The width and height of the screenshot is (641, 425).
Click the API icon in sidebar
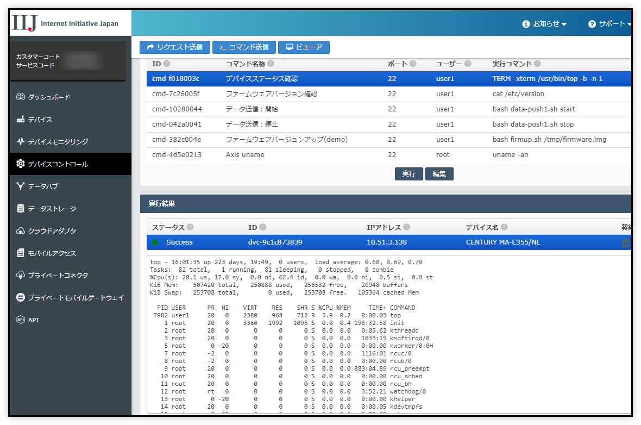pos(21,320)
